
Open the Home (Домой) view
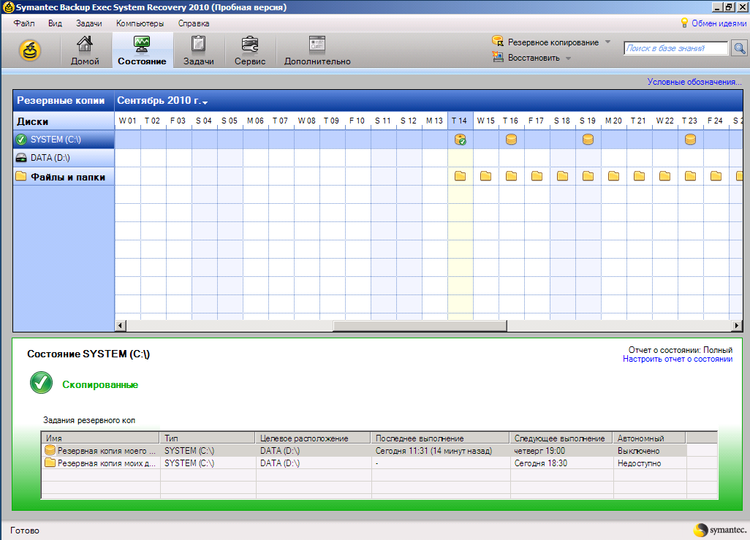pyautogui.click(x=85, y=50)
